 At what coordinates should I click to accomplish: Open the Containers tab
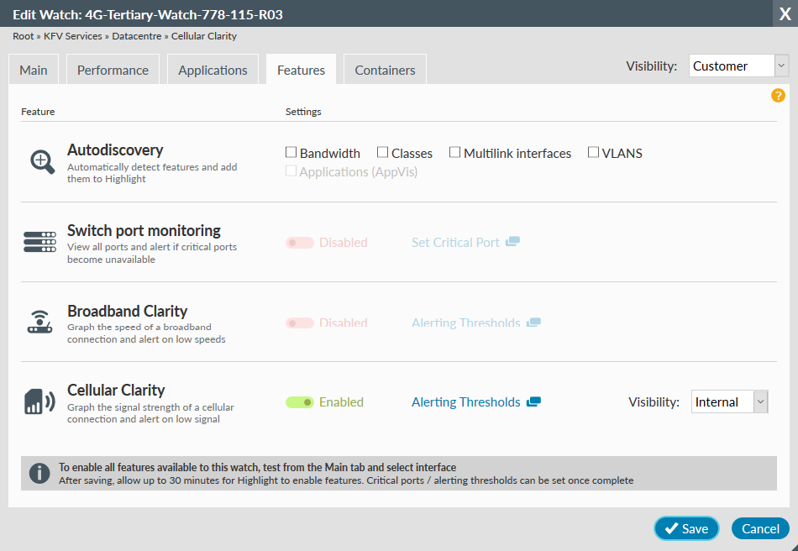point(385,69)
